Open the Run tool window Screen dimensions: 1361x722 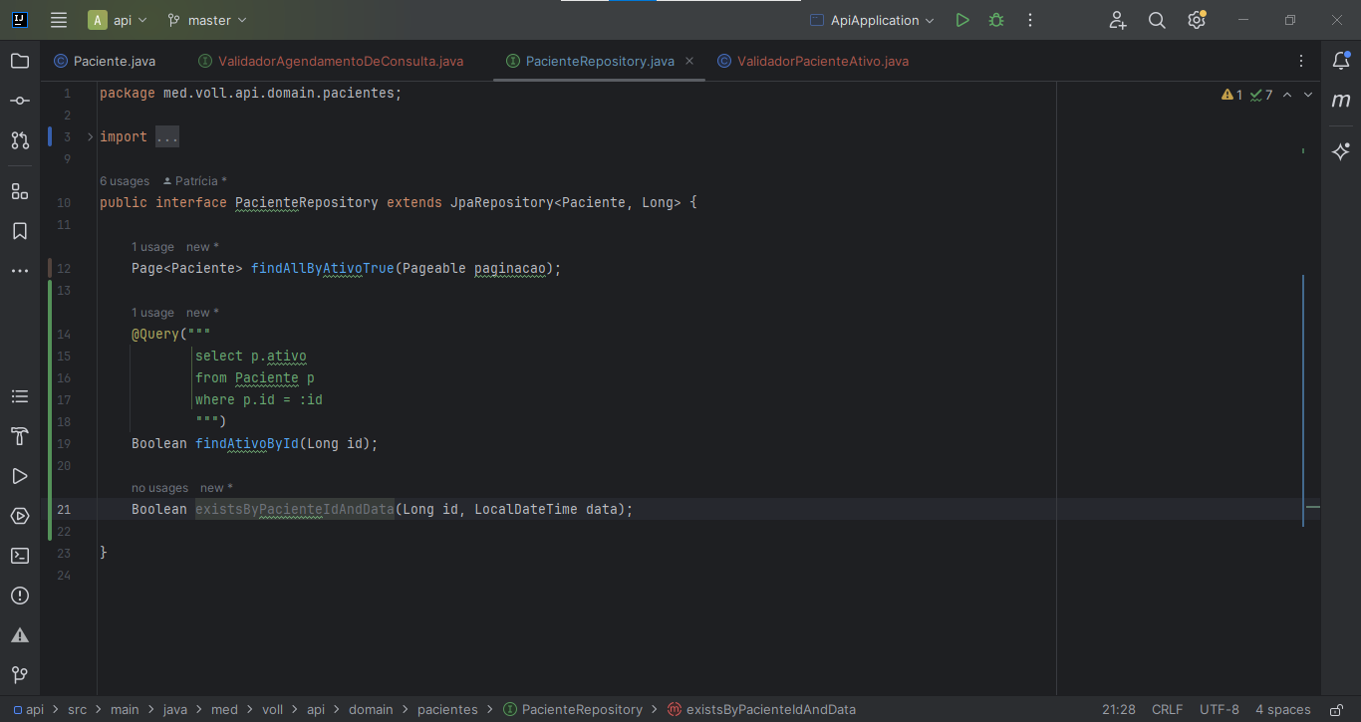(x=20, y=476)
